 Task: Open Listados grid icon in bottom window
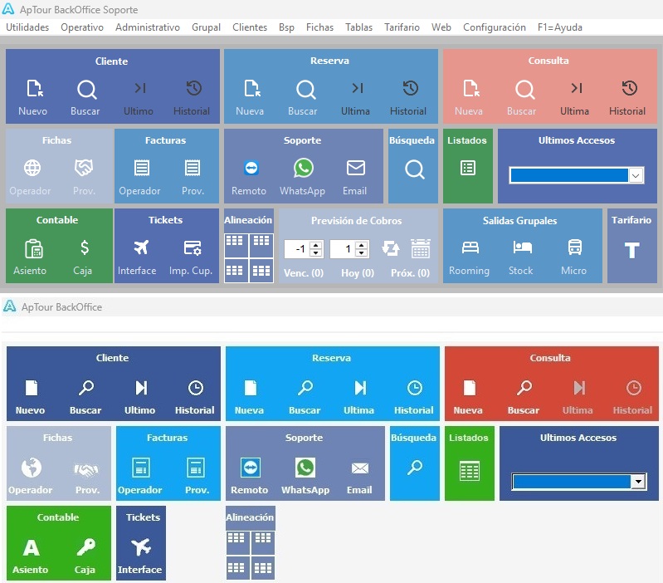(x=470, y=470)
